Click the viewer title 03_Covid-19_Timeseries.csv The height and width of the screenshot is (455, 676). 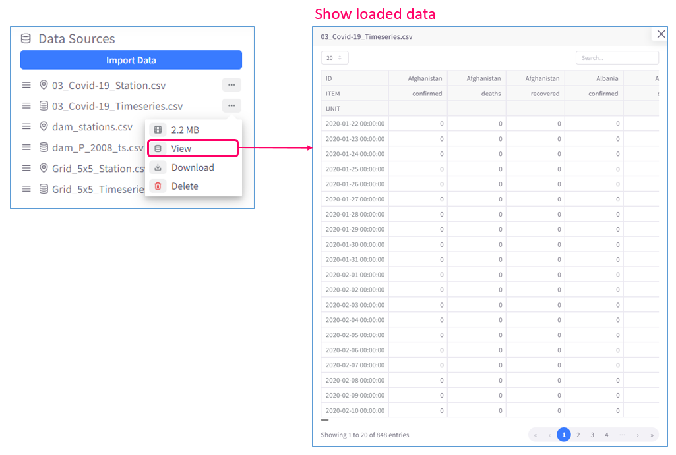367,37
